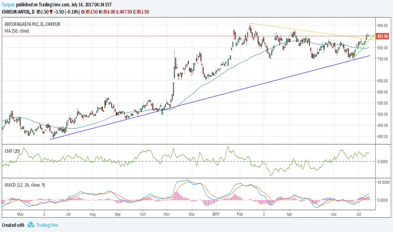This screenshot has height=232, width=393.
Task: Click the C:851.50 close value
Action: click(141, 12)
